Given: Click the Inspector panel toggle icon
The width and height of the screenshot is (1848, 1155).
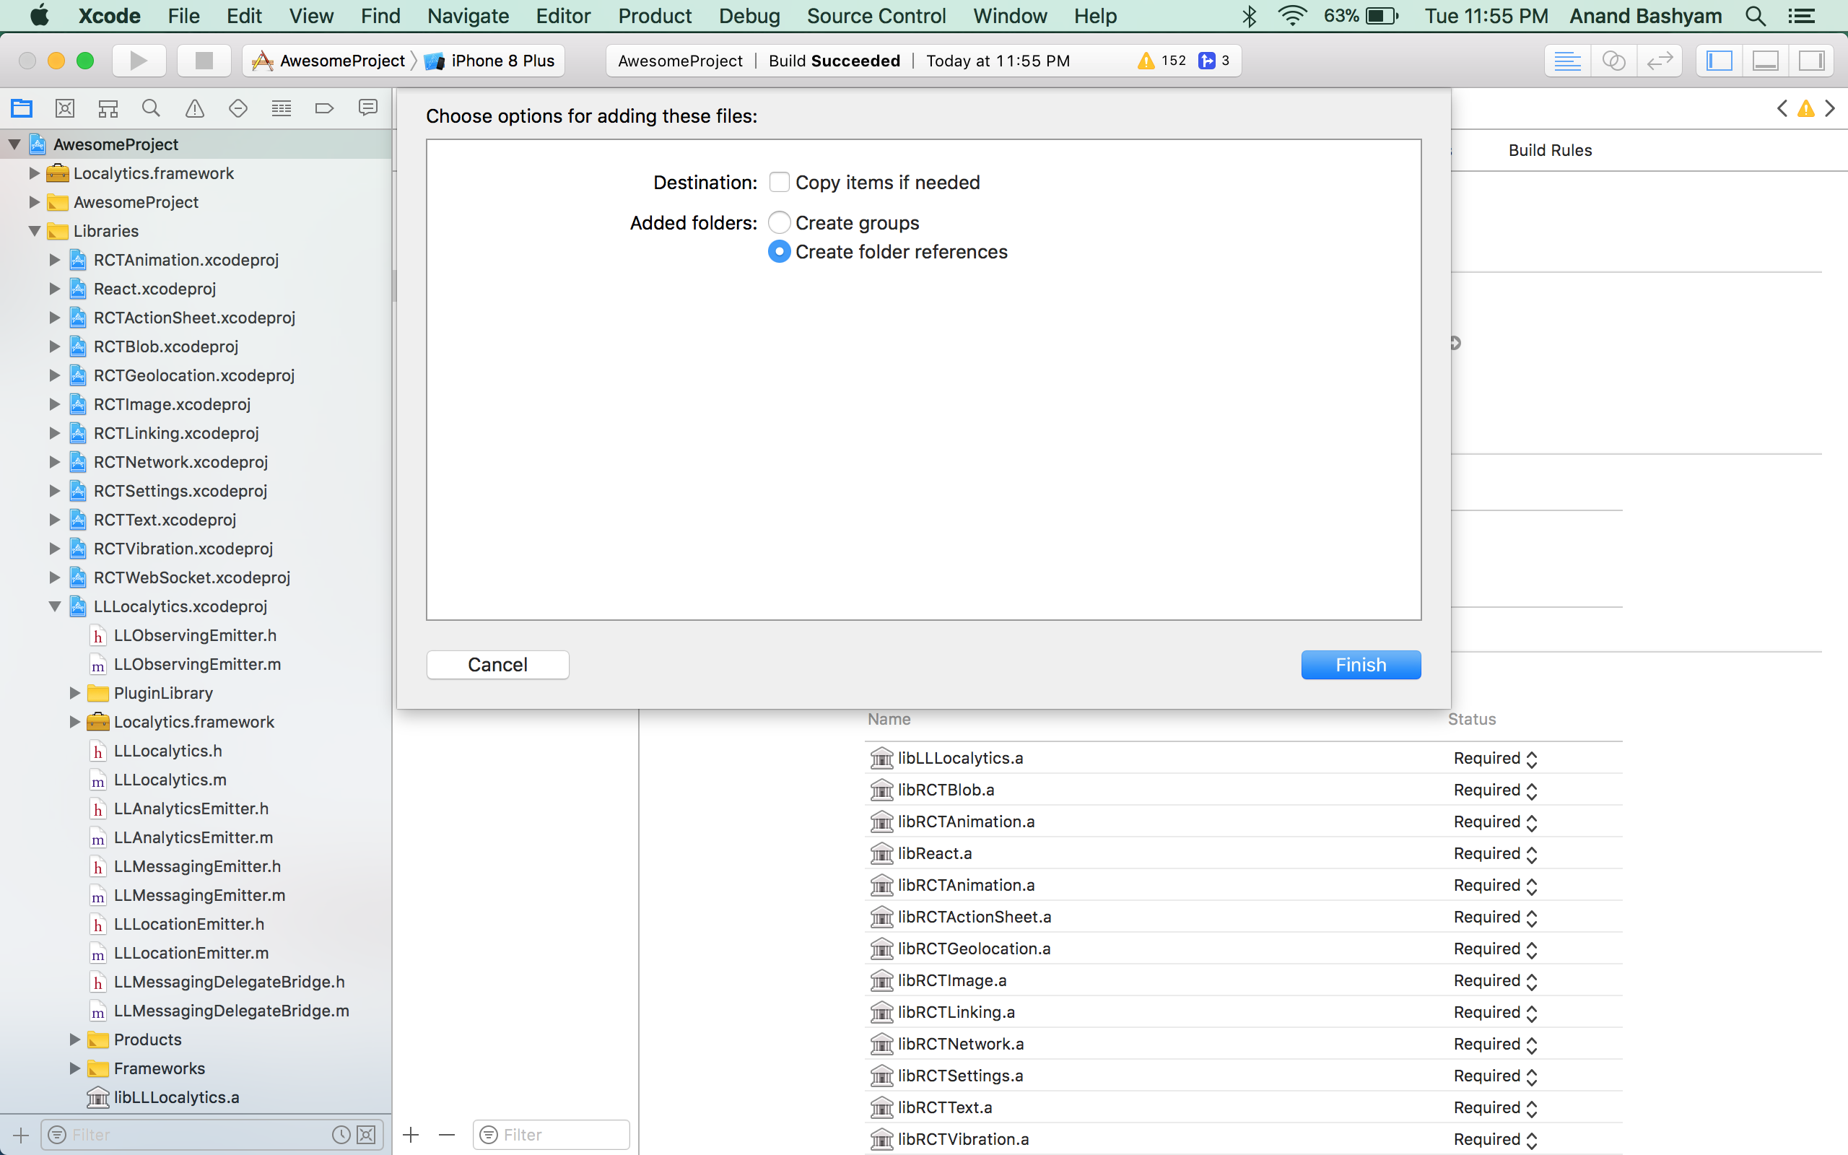Looking at the screenshot, I should [1810, 60].
